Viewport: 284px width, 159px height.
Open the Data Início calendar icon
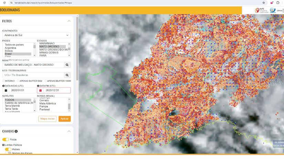tap(6, 90)
